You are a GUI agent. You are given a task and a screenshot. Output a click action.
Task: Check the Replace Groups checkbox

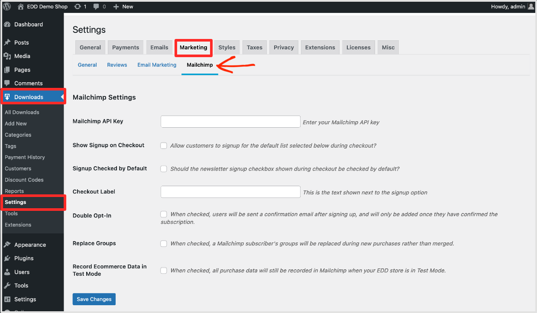(x=164, y=244)
